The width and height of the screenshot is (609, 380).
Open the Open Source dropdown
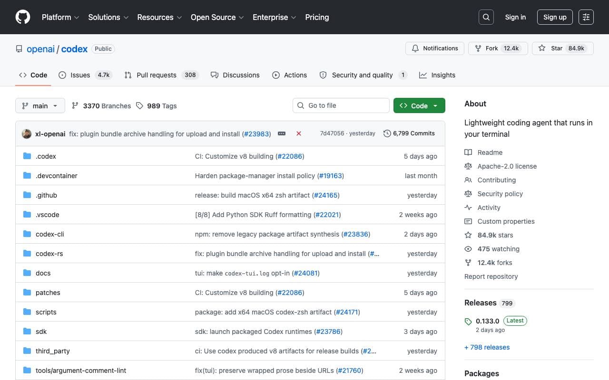[x=217, y=17]
